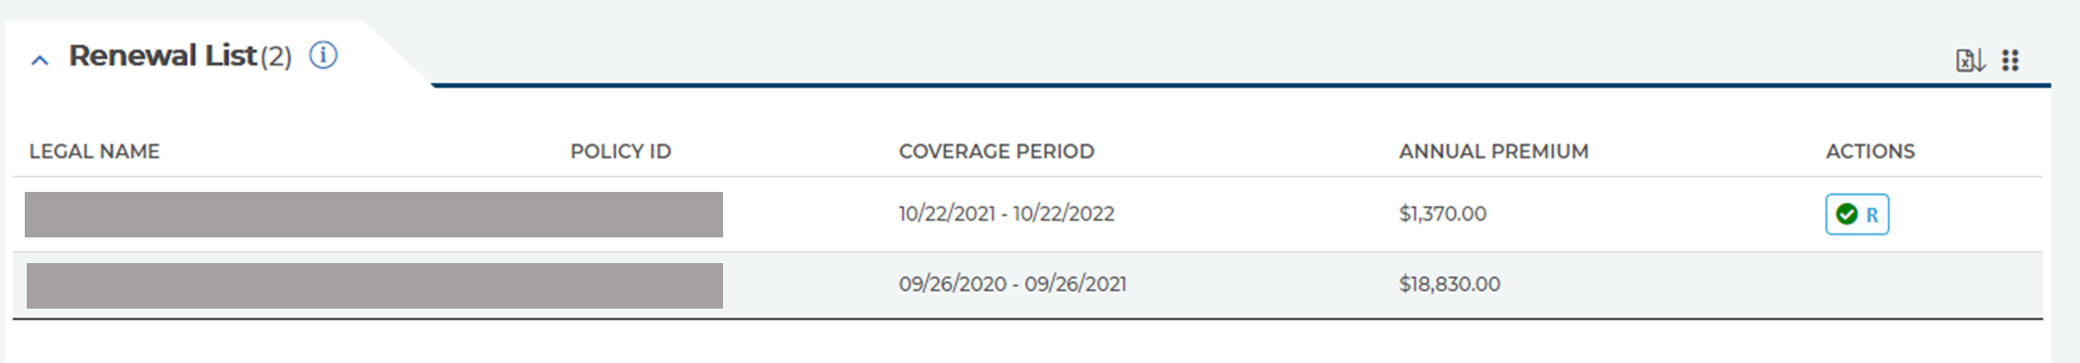Click the blue R letter in Actions
This screenshot has width=2080, height=363.
(1872, 215)
